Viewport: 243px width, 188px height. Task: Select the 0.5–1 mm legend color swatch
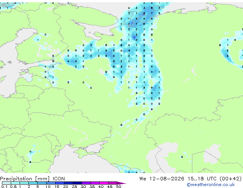coord(15,183)
